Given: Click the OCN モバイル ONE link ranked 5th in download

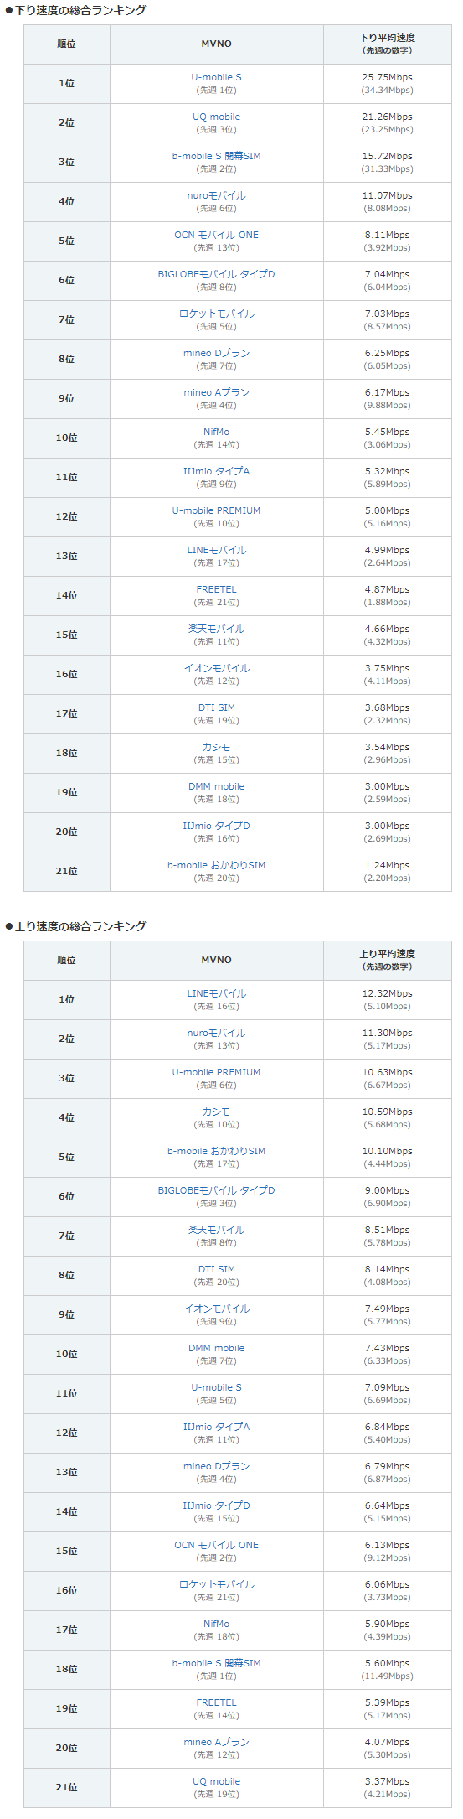Looking at the screenshot, I should click(x=216, y=235).
